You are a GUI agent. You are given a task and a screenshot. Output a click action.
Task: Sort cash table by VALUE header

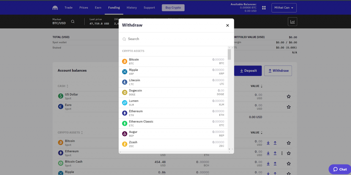256,86
